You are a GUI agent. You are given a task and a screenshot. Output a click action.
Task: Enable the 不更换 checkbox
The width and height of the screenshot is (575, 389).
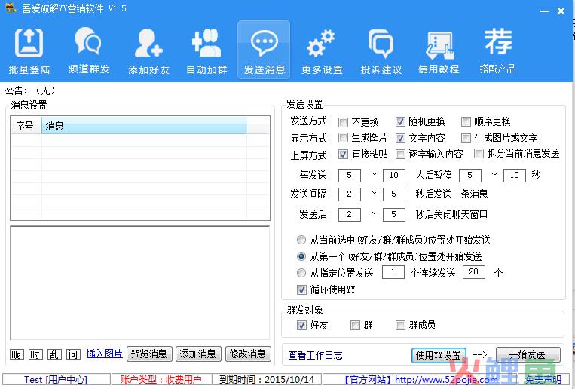point(343,122)
